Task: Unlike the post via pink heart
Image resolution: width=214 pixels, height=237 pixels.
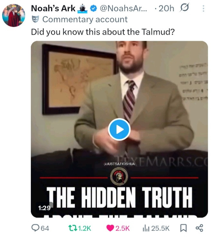Action: (x=110, y=228)
